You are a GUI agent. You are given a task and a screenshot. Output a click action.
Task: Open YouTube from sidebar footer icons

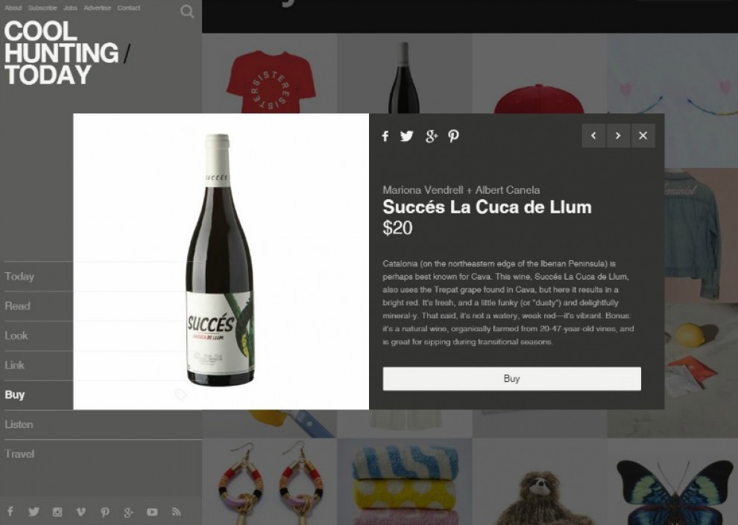152,512
